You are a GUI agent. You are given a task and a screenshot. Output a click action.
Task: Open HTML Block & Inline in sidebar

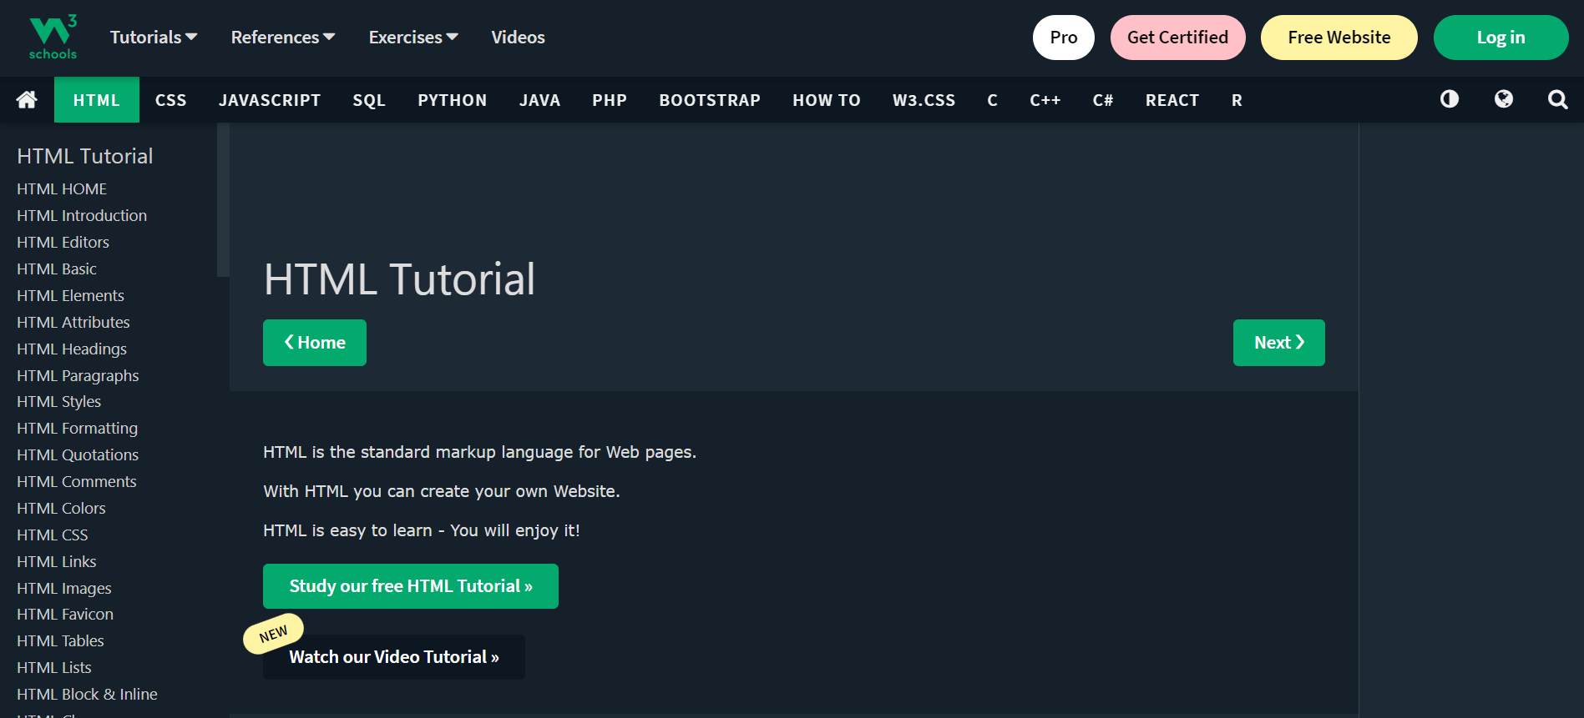click(87, 695)
